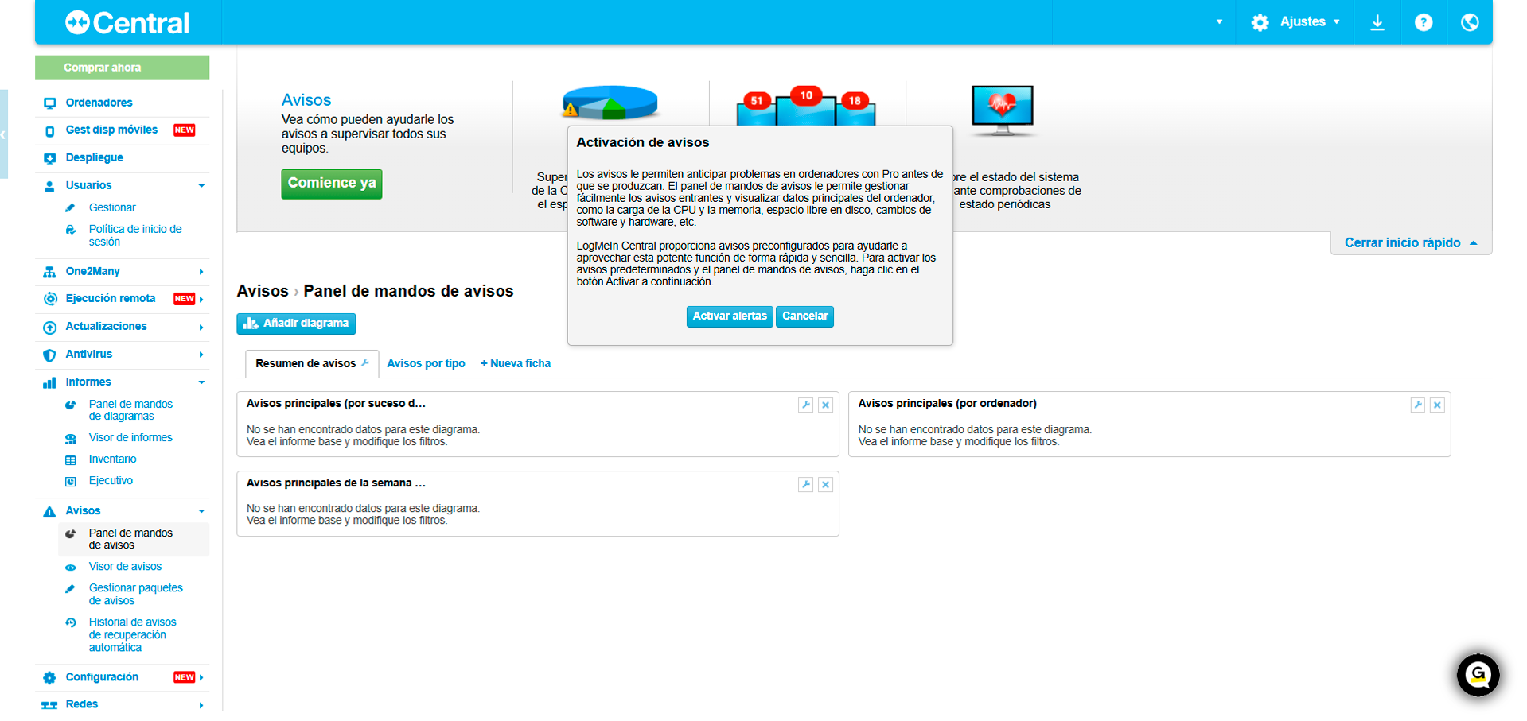Click the Antivirus shield icon
The width and height of the screenshot is (1527, 721).
[49, 355]
